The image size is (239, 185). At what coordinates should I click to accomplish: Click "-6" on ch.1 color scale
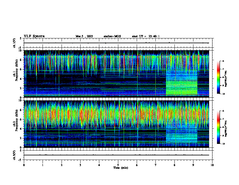(223, 61)
